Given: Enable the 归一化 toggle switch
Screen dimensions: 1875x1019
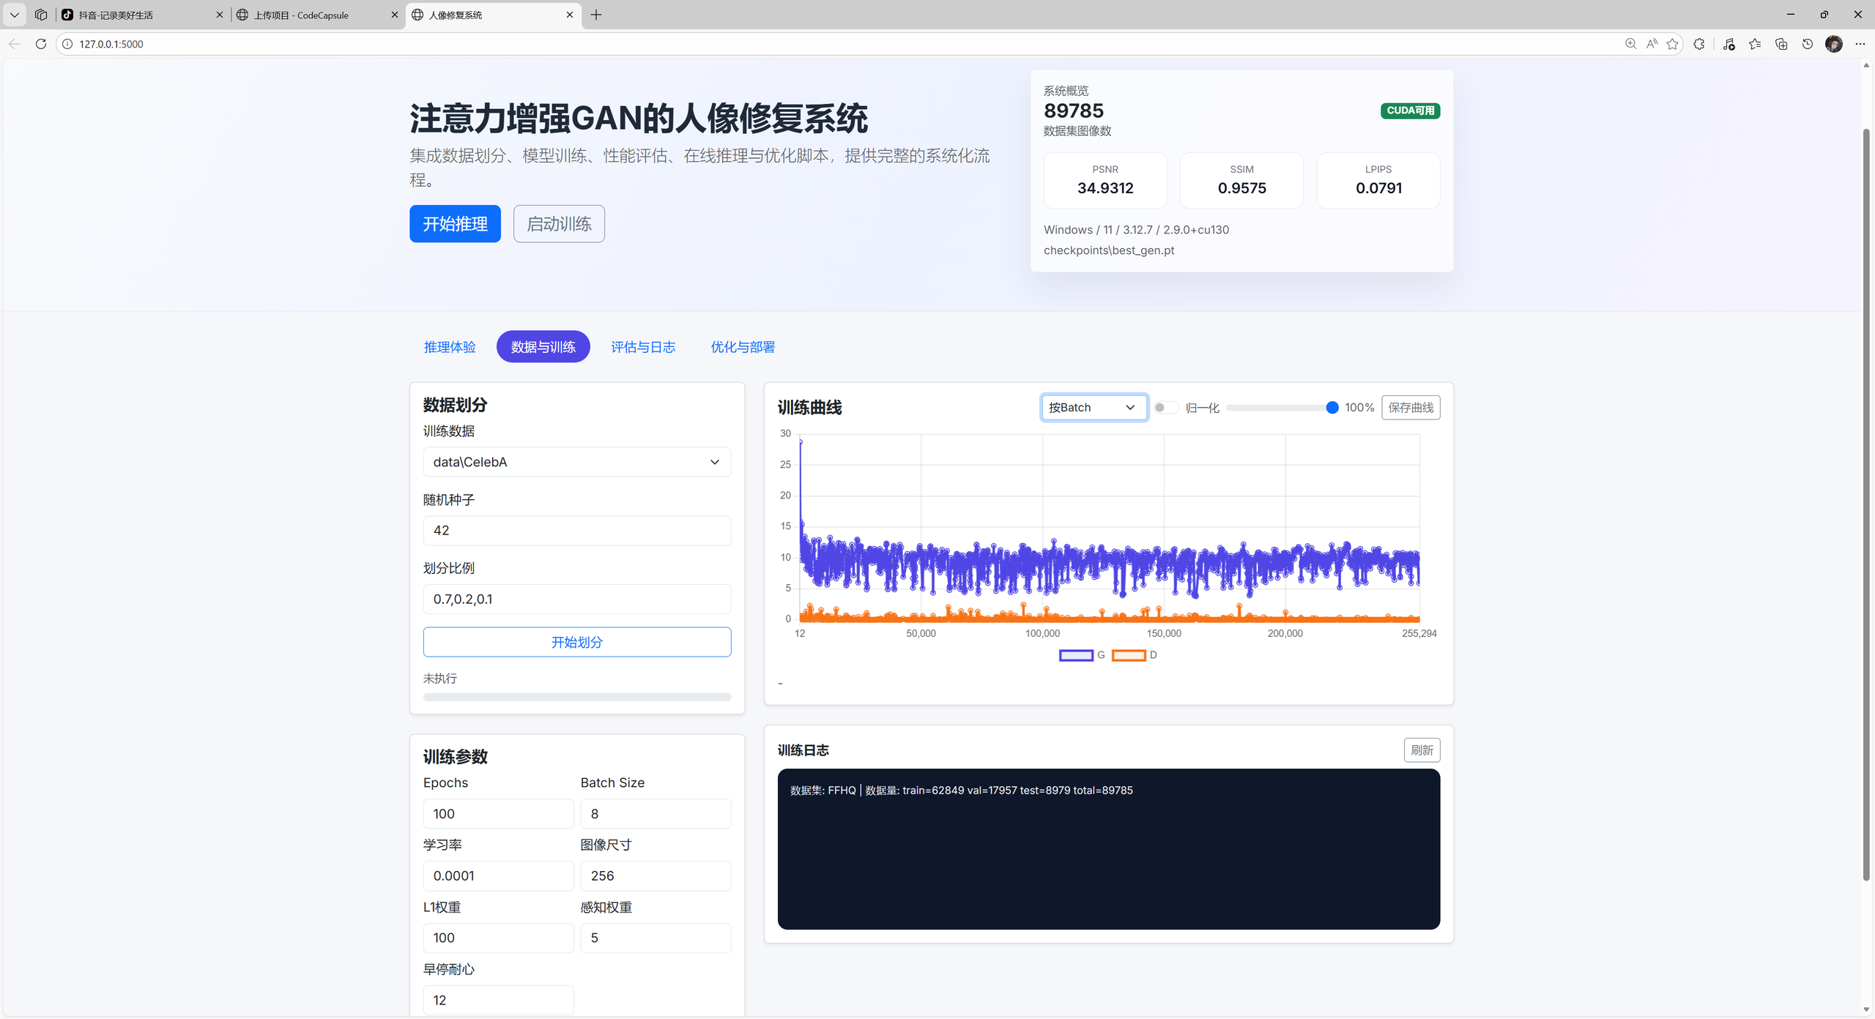Looking at the screenshot, I should click(1165, 408).
